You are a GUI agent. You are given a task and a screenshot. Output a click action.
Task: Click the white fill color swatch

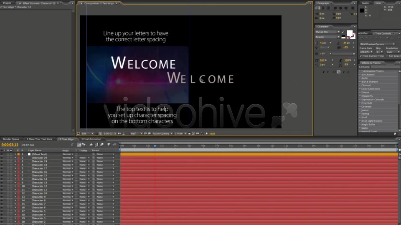[349, 33]
